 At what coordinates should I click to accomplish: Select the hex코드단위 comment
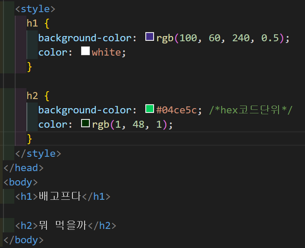coord(251,110)
